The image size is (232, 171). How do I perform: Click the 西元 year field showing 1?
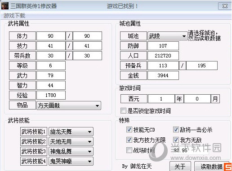pyautogui.click(x=161, y=99)
